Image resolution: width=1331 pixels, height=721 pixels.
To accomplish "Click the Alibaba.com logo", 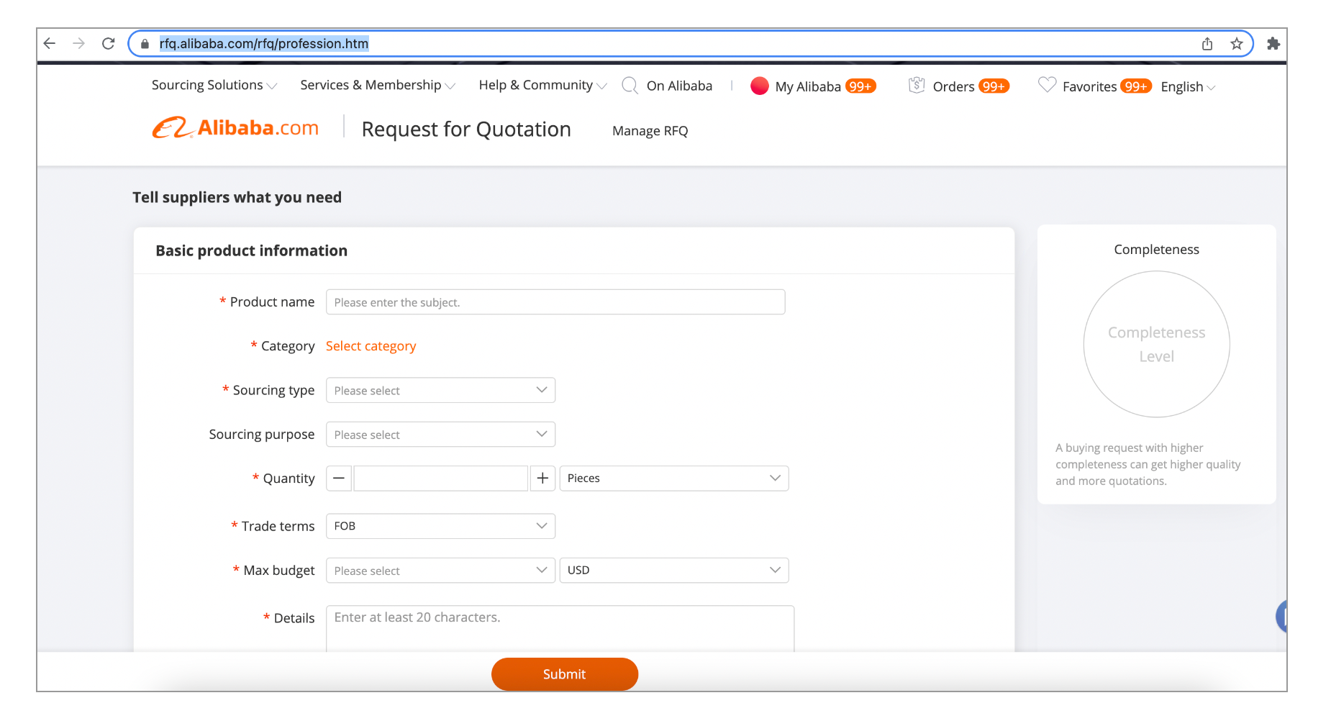I will (x=235, y=127).
